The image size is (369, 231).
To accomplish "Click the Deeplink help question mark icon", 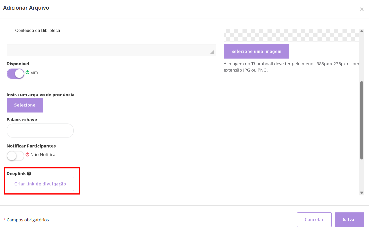I will [x=29, y=173].
